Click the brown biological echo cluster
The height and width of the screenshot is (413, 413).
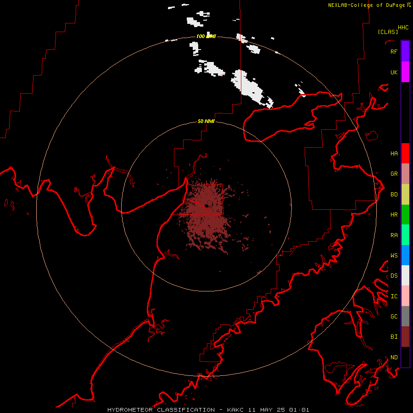207,216
